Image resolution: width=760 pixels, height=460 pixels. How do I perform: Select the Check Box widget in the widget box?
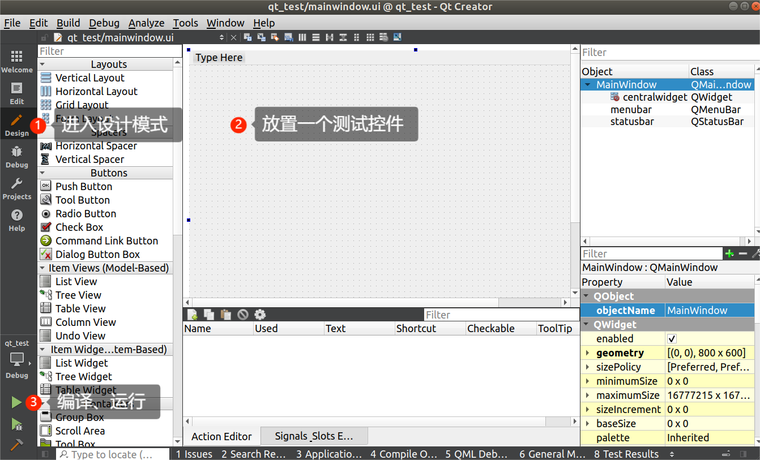(79, 227)
